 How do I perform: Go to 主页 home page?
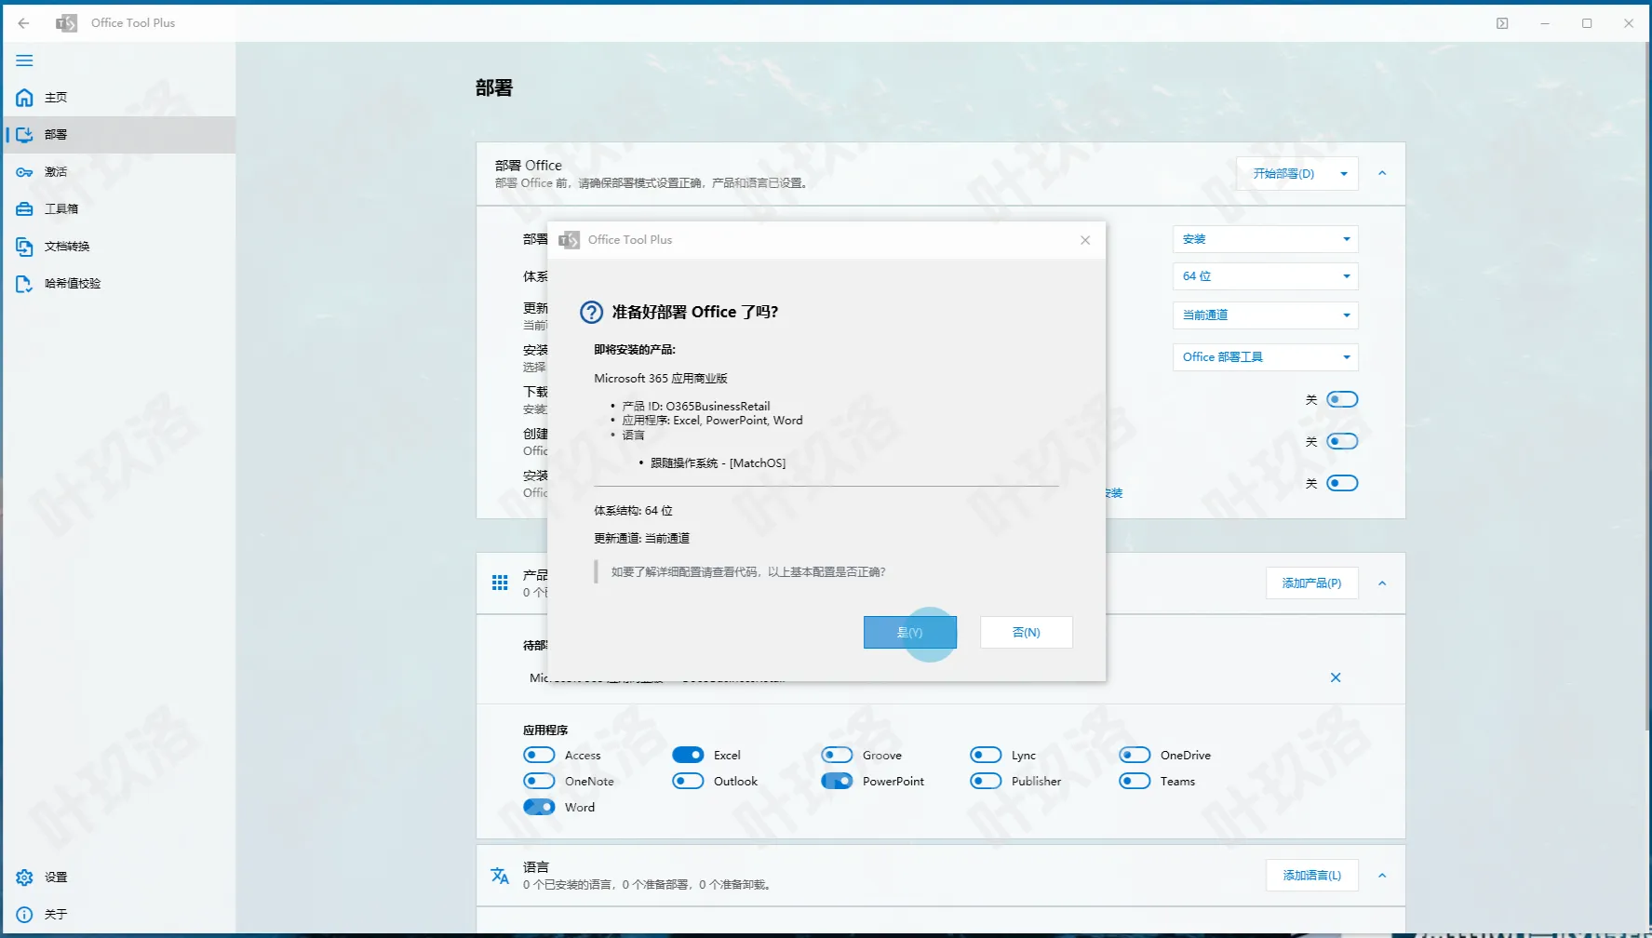click(119, 98)
